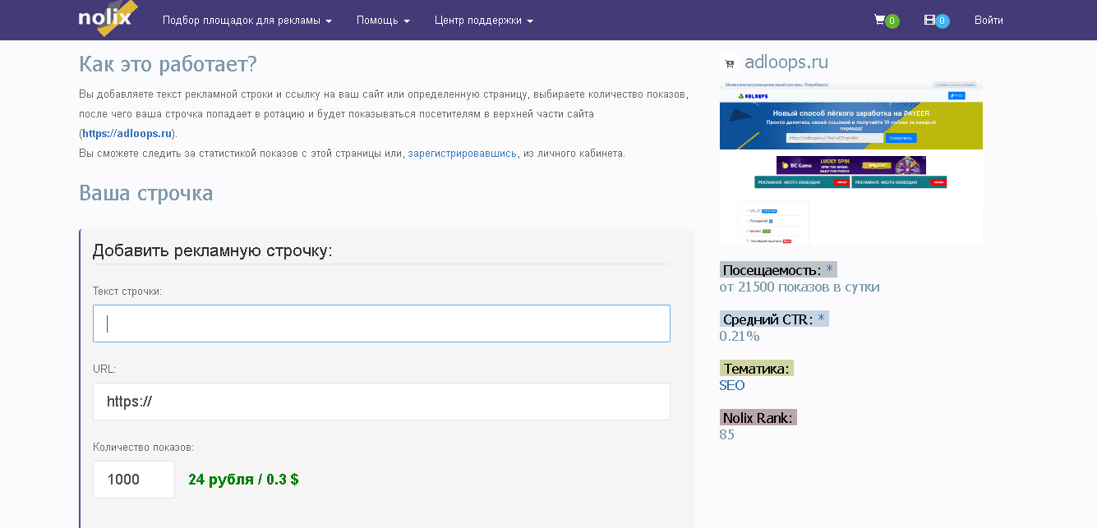The image size is (1097, 528).
Task: Select the Количество показов number field
Action: (x=133, y=480)
